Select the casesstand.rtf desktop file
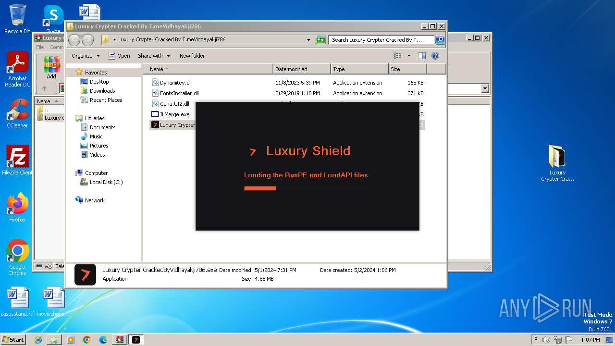The height and width of the screenshot is (346, 615). coord(17,302)
